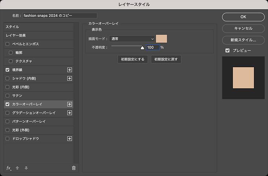Image resolution: width=268 pixels, height=176 pixels.
Task: Click the fx effects menu icon
Action: tap(9, 168)
